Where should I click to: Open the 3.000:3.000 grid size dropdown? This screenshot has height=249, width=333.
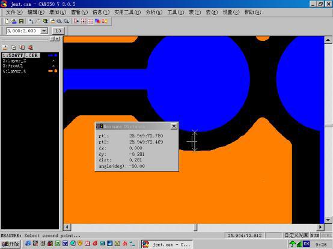coord(44,31)
